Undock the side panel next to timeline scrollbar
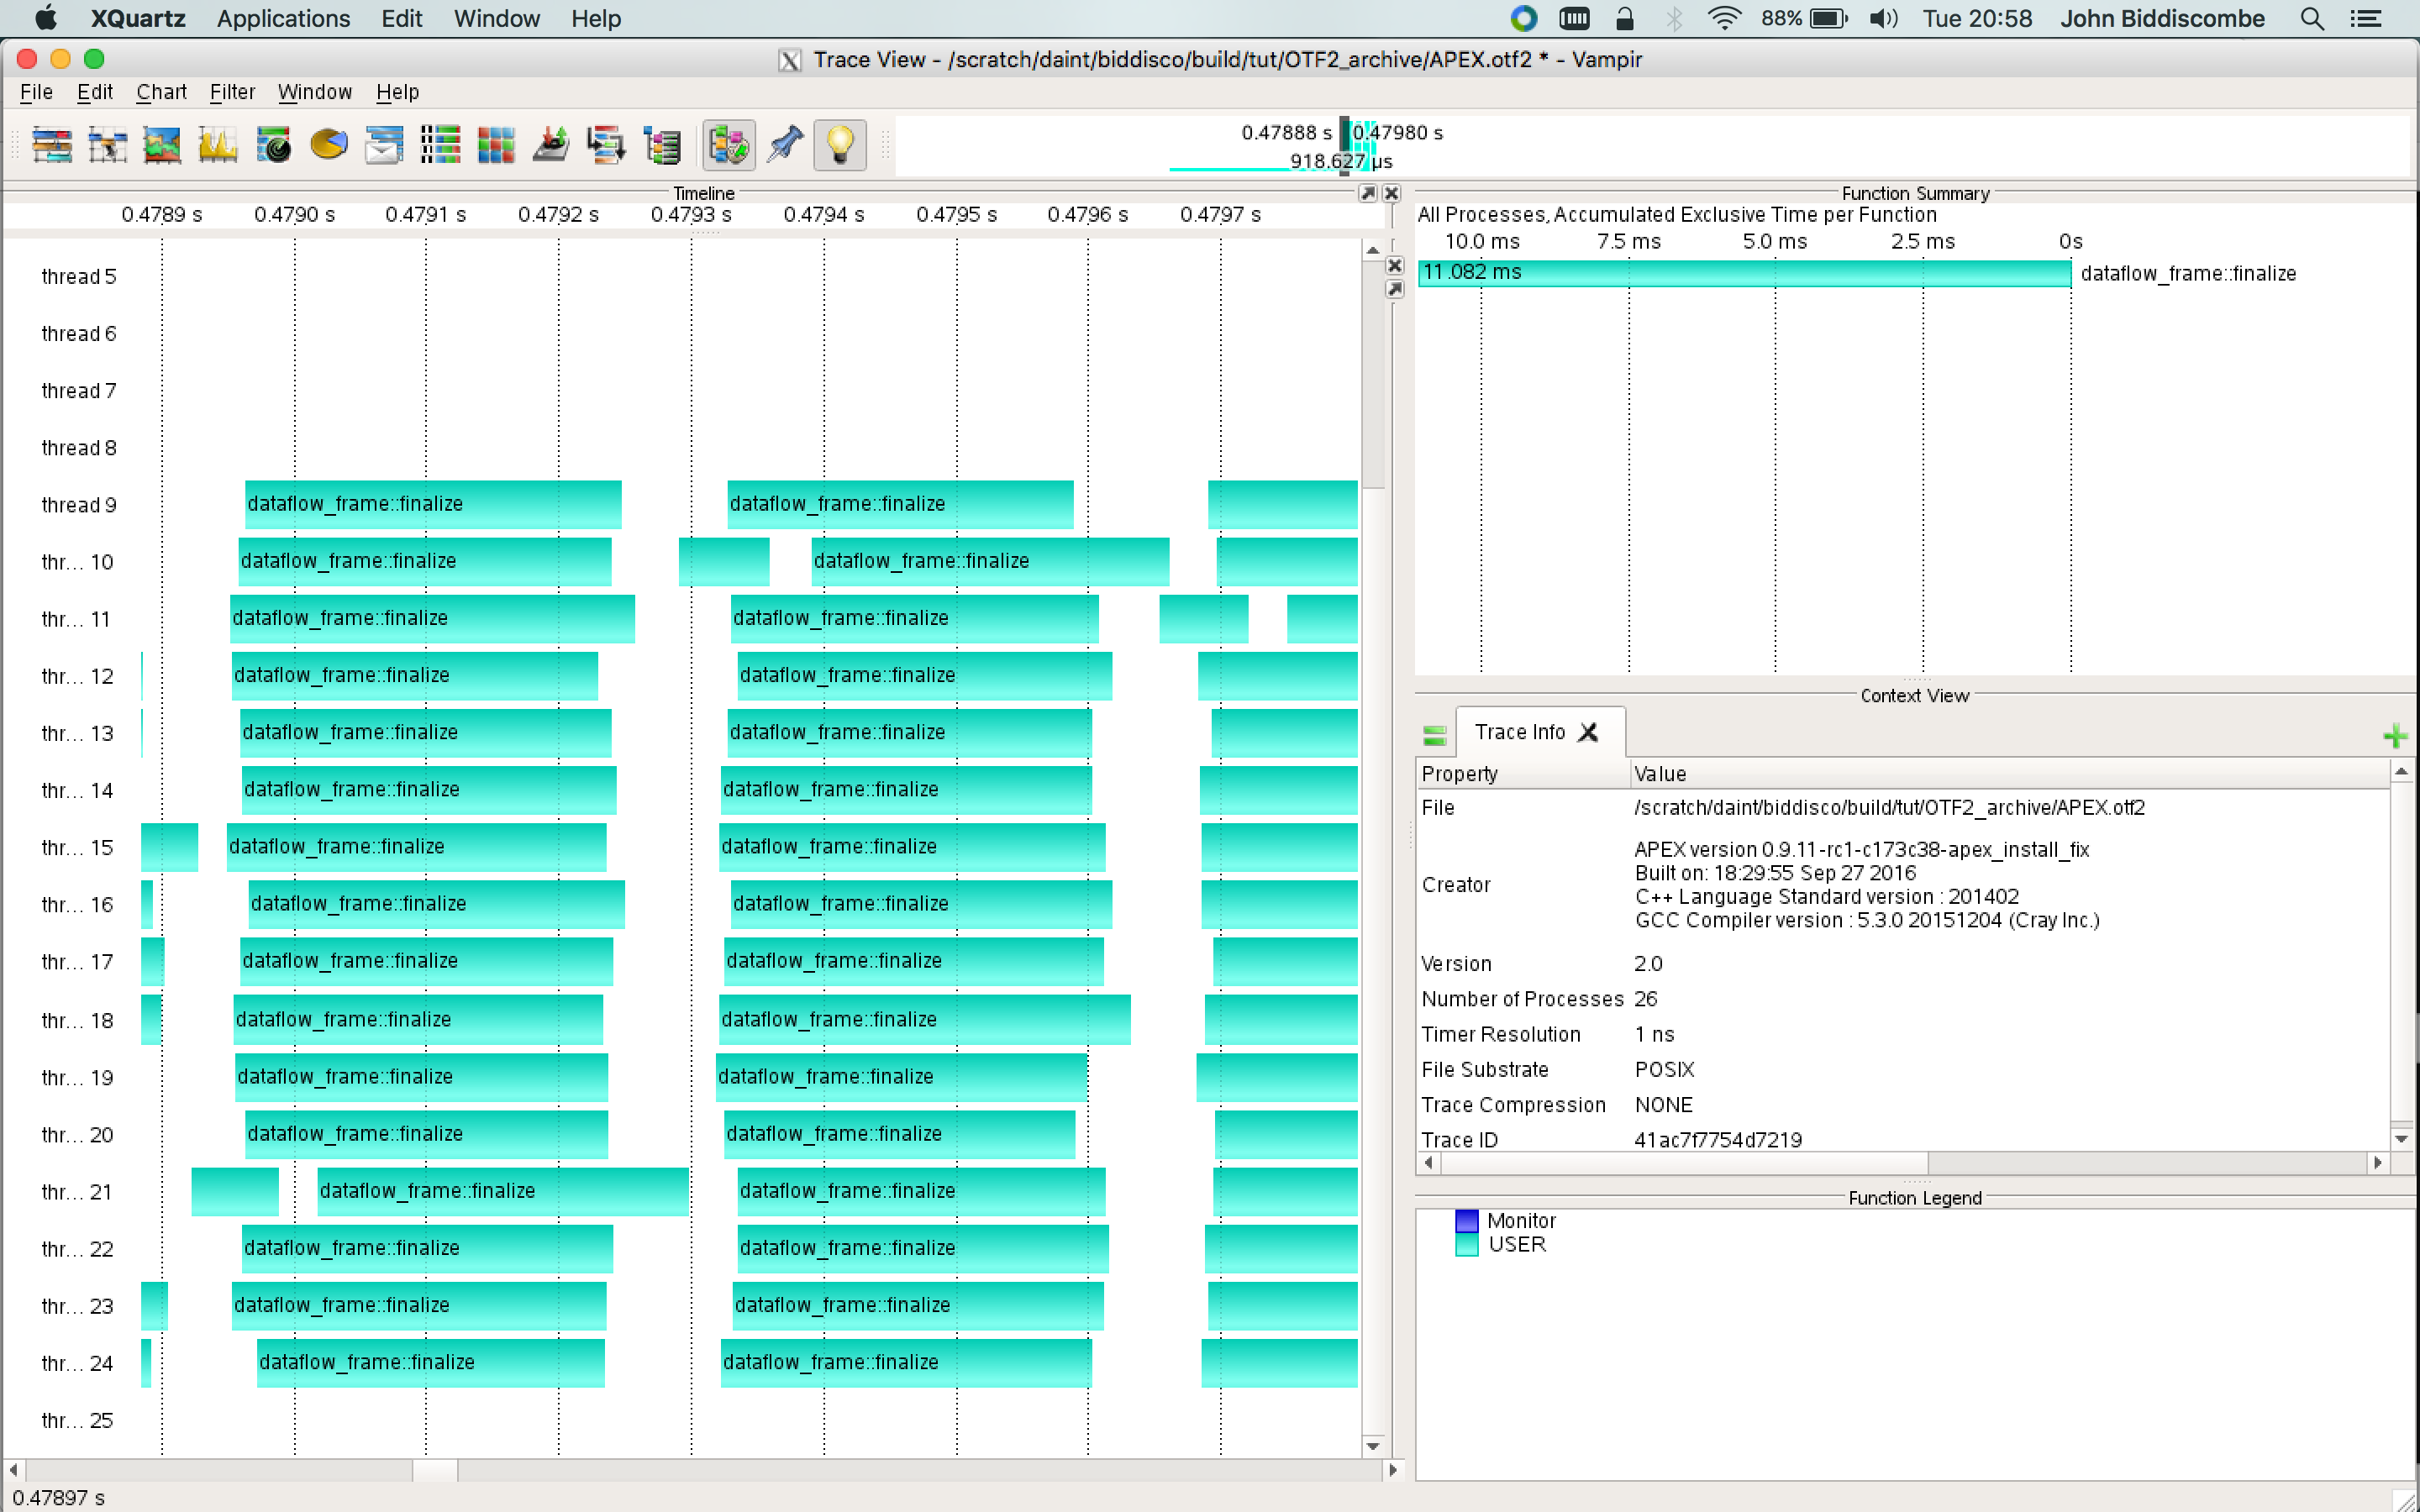The height and width of the screenshot is (1512, 2420). pyautogui.click(x=1395, y=289)
